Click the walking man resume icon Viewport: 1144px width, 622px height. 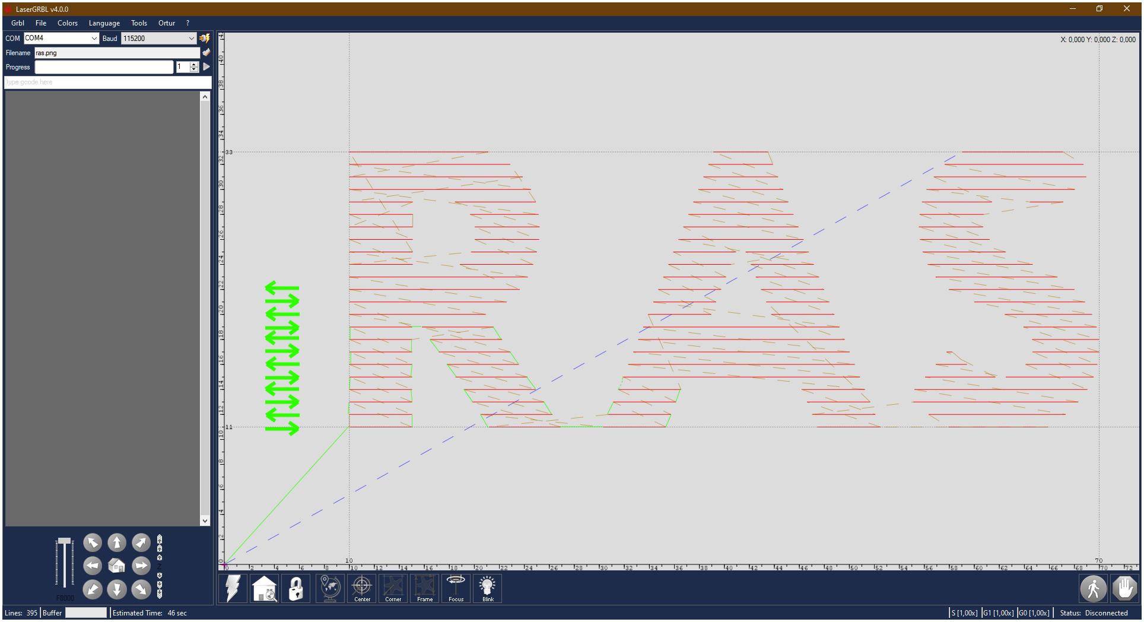point(1092,589)
